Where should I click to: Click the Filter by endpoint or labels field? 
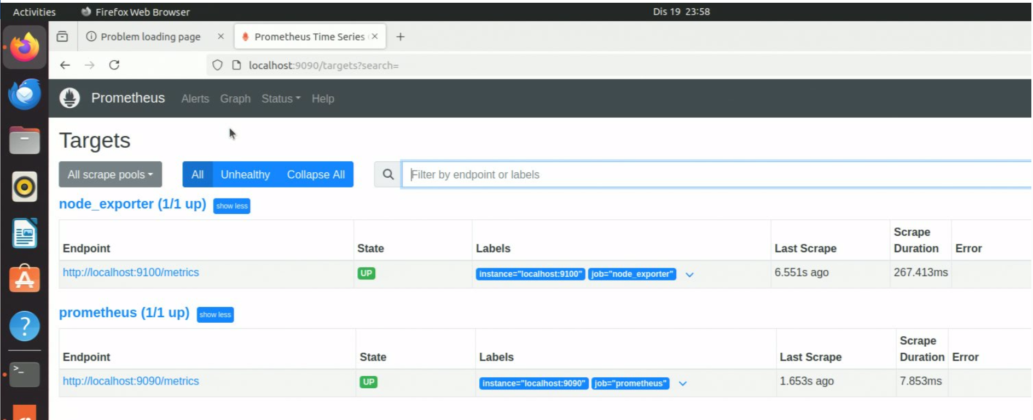click(x=717, y=174)
